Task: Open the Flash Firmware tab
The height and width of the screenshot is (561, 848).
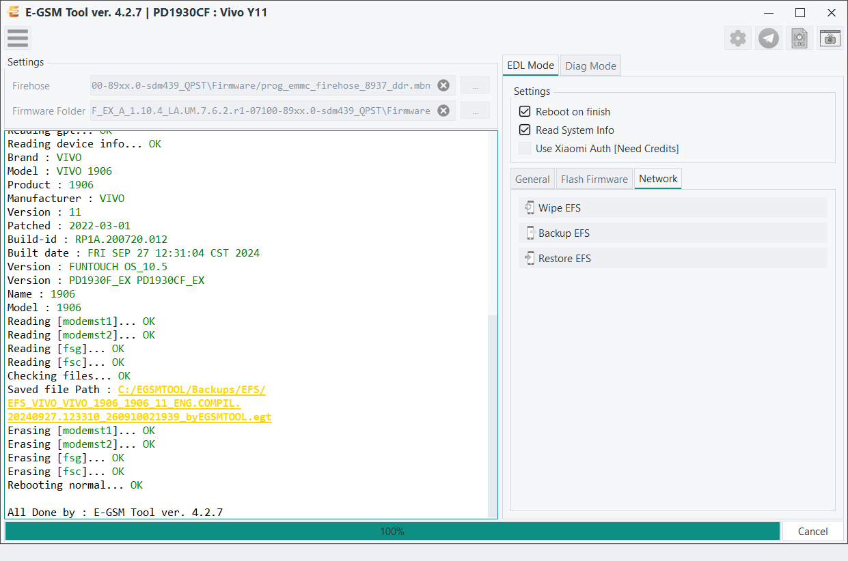Action: point(594,179)
